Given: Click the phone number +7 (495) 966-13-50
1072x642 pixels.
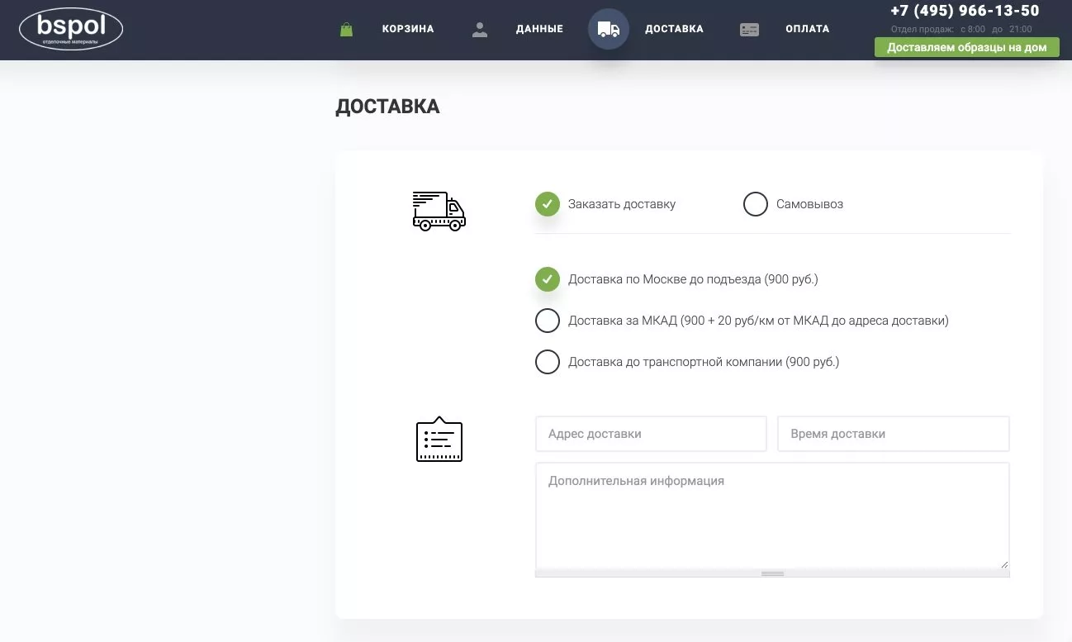Looking at the screenshot, I should [x=965, y=11].
